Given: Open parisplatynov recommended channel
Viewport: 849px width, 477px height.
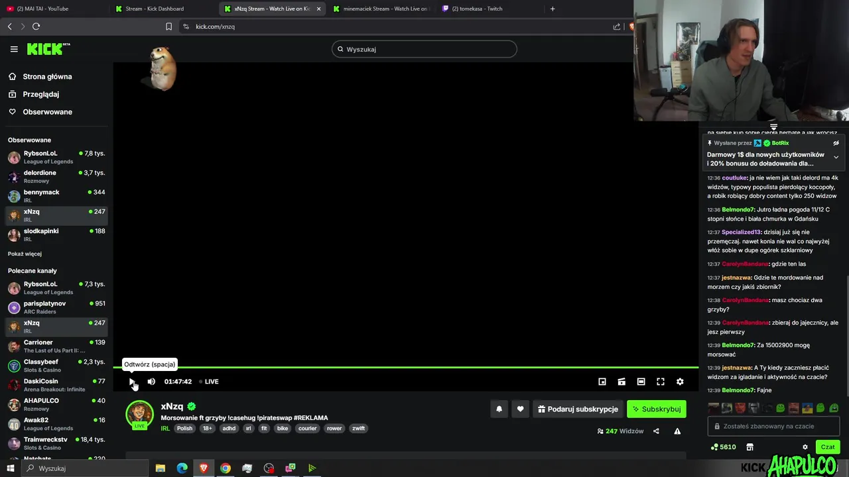Looking at the screenshot, I should tap(56, 307).
